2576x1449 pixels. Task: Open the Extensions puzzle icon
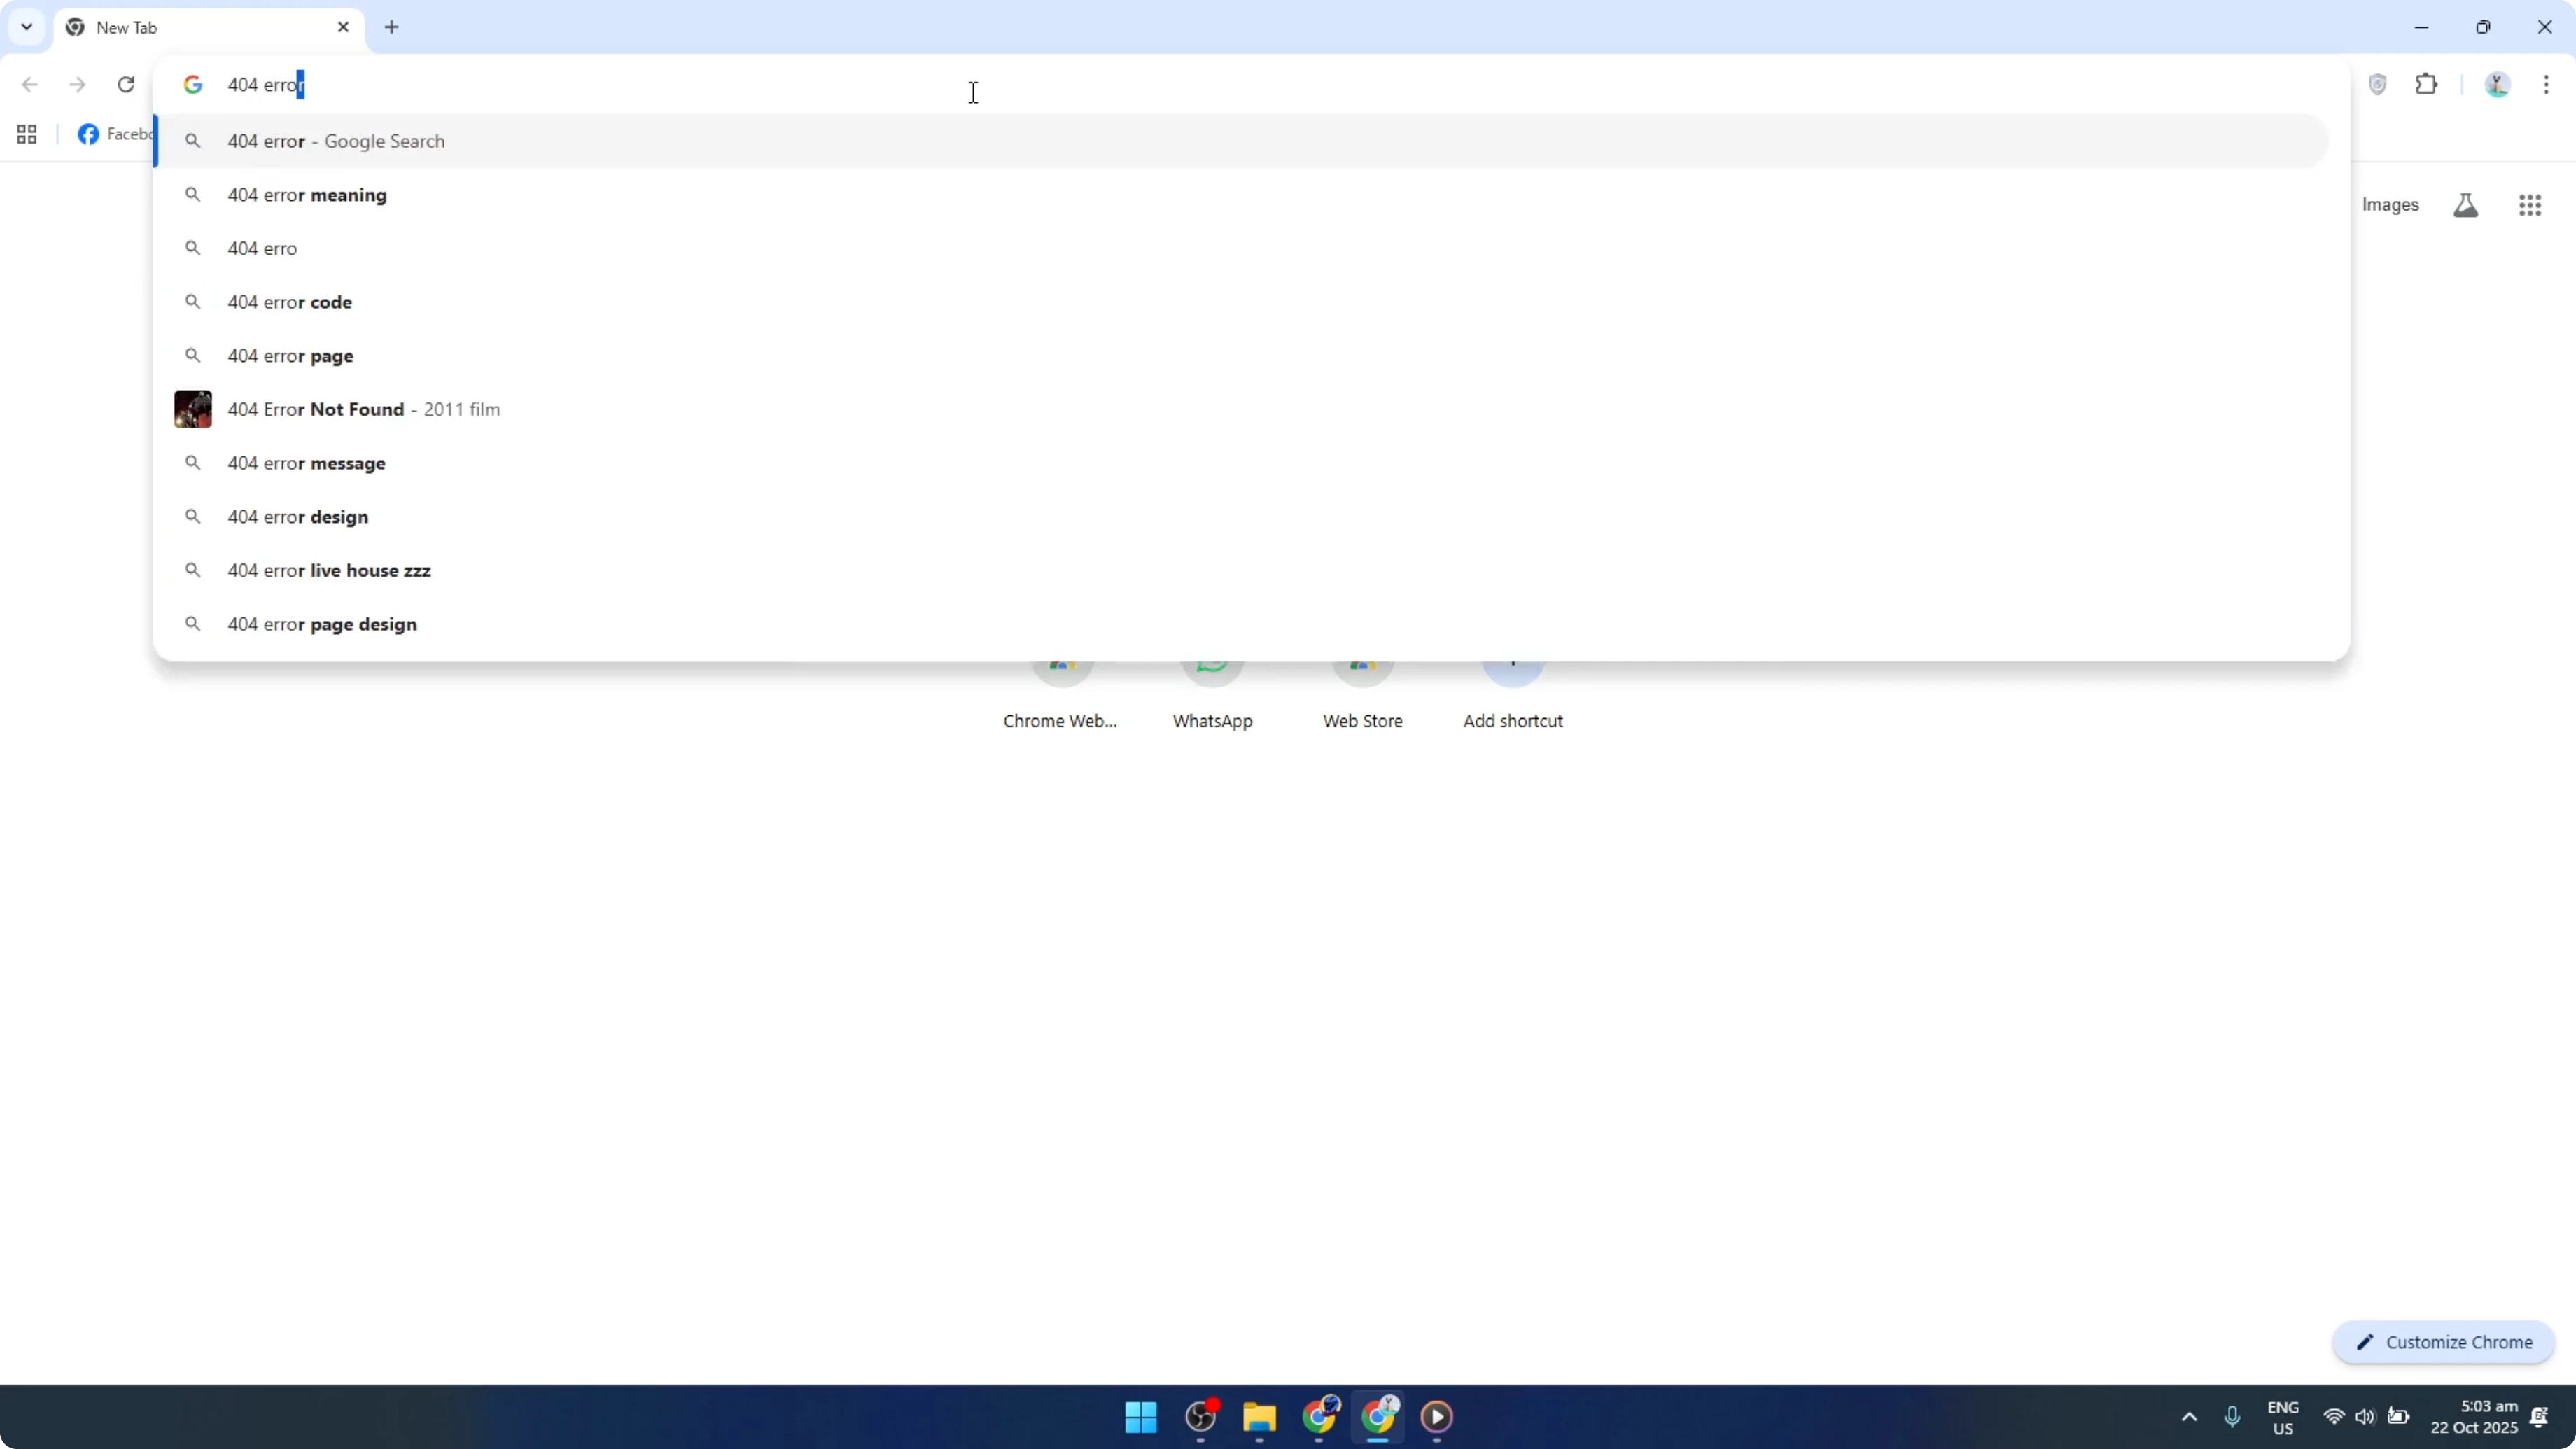[x=2428, y=84]
